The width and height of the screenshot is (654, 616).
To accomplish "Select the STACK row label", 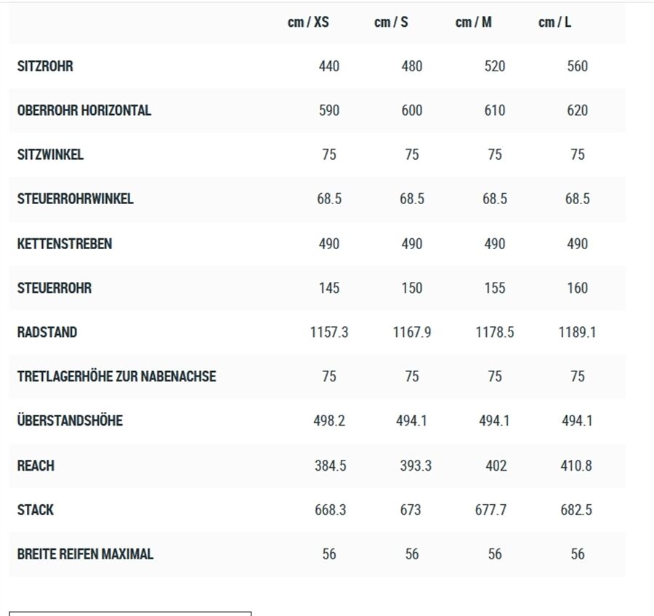I will [x=36, y=510].
